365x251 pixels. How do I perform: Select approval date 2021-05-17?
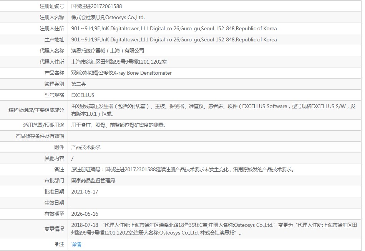(x=85, y=192)
